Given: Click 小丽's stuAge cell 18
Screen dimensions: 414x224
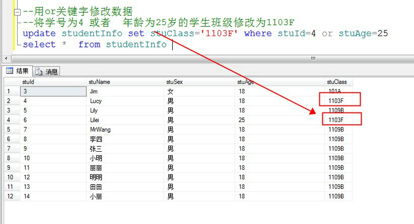Looking at the screenshot, I should pyautogui.click(x=279, y=196).
